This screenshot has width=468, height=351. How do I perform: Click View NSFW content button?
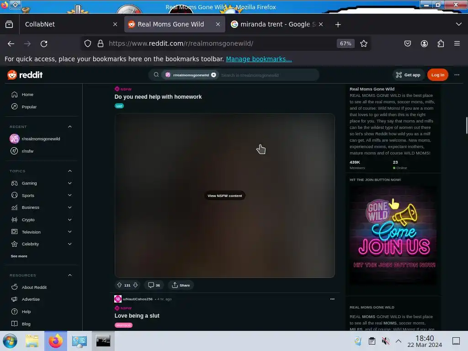(x=225, y=196)
